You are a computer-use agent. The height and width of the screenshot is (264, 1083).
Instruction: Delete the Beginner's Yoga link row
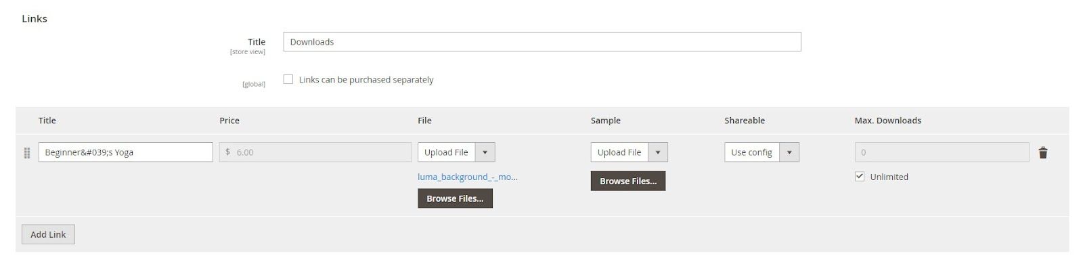click(1043, 153)
